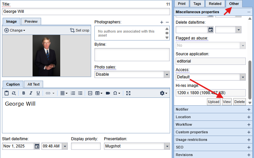Expand the Location section

[x=249, y=117]
